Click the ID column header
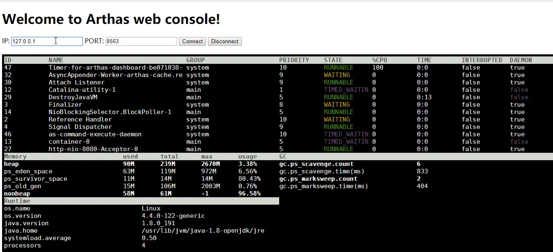The image size is (553, 252). (8, 60)
